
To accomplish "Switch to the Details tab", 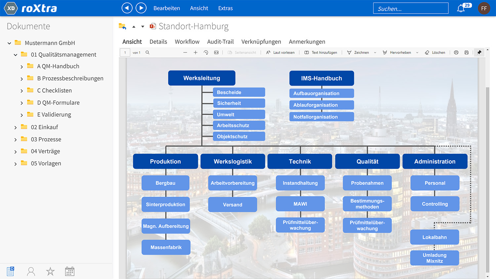I will click(158, 42).
